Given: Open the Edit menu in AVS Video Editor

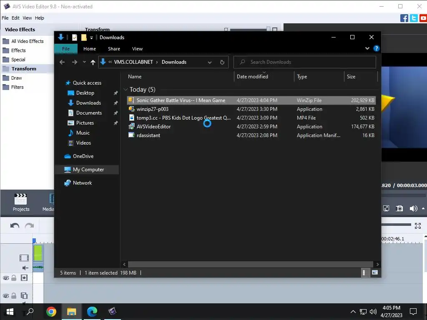Looking at the screenshot, I should click(15, 18).
